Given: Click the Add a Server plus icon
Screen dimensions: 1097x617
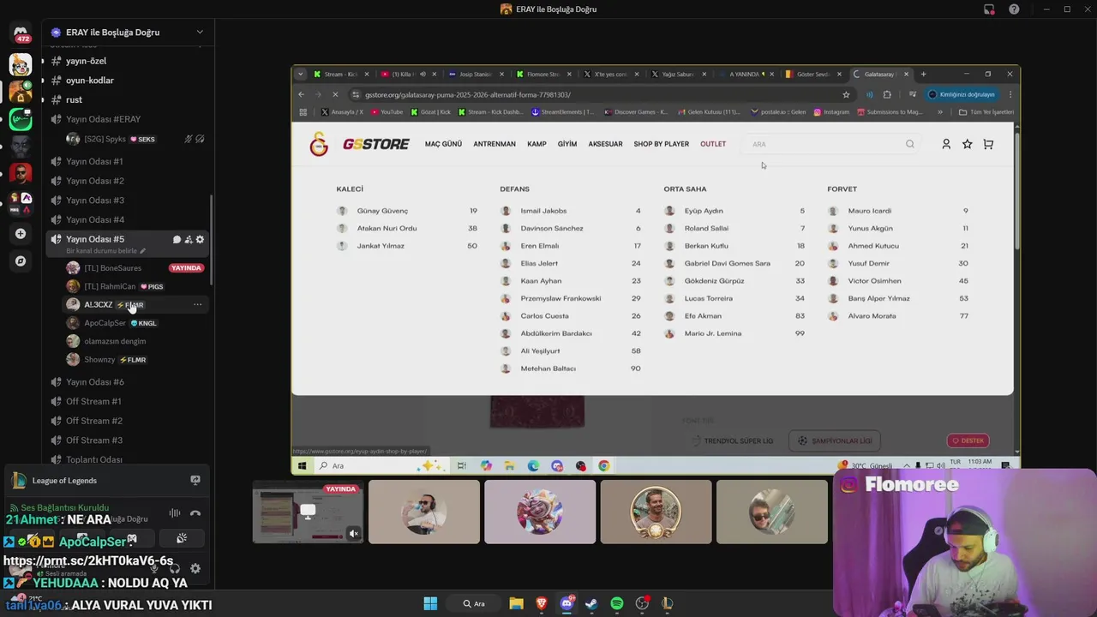Looking at the screenshot, I should (21, 233).
